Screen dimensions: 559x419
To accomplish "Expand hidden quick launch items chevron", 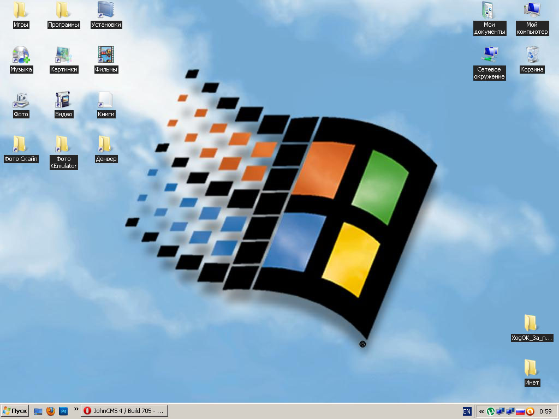I will coord(76,409).
